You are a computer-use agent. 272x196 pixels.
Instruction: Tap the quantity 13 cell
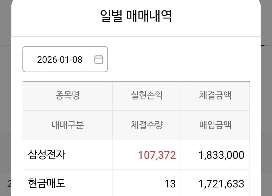click(170, 184)
